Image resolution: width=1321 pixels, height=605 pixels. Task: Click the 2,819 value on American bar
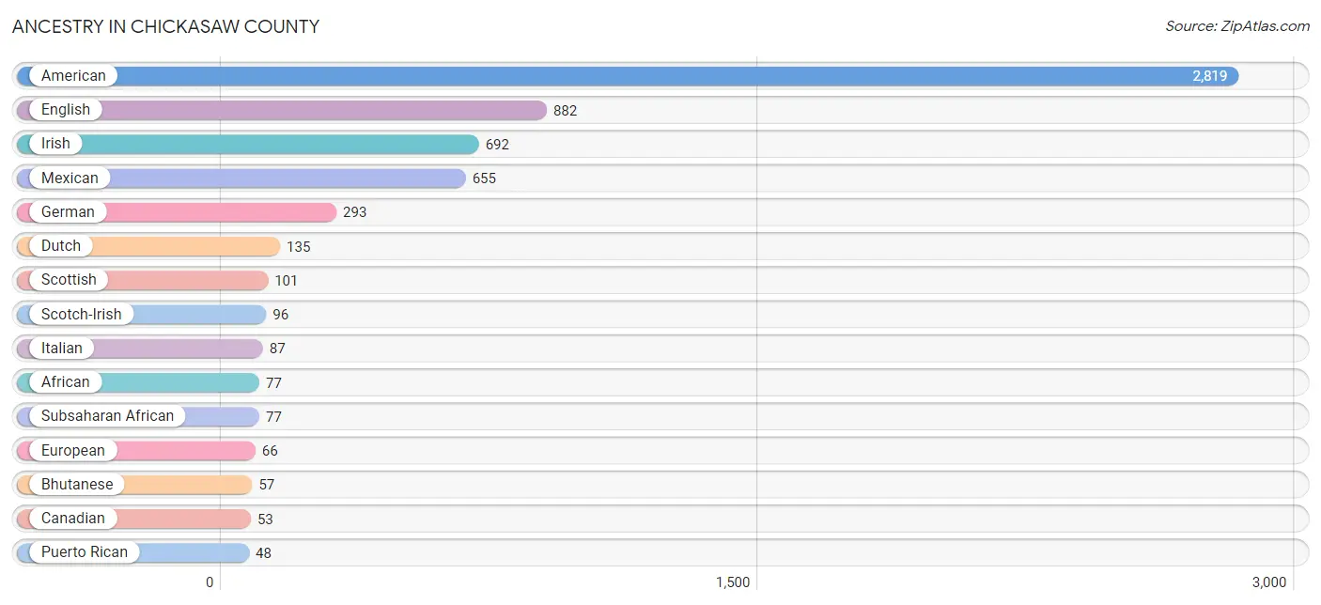(x=1210, y=76)
